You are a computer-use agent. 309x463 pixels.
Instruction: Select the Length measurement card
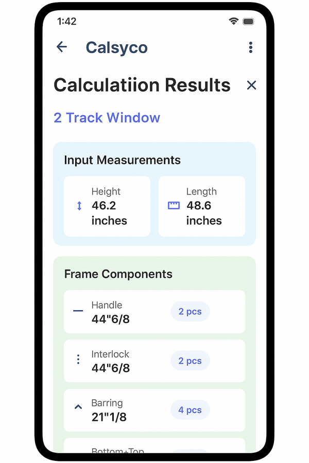pos(202,206)
